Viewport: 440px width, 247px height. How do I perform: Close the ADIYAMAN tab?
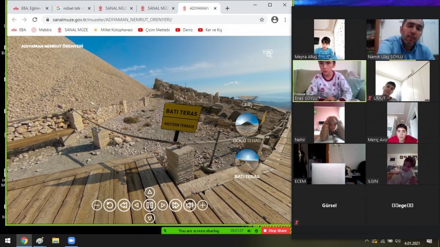point(215,9)
